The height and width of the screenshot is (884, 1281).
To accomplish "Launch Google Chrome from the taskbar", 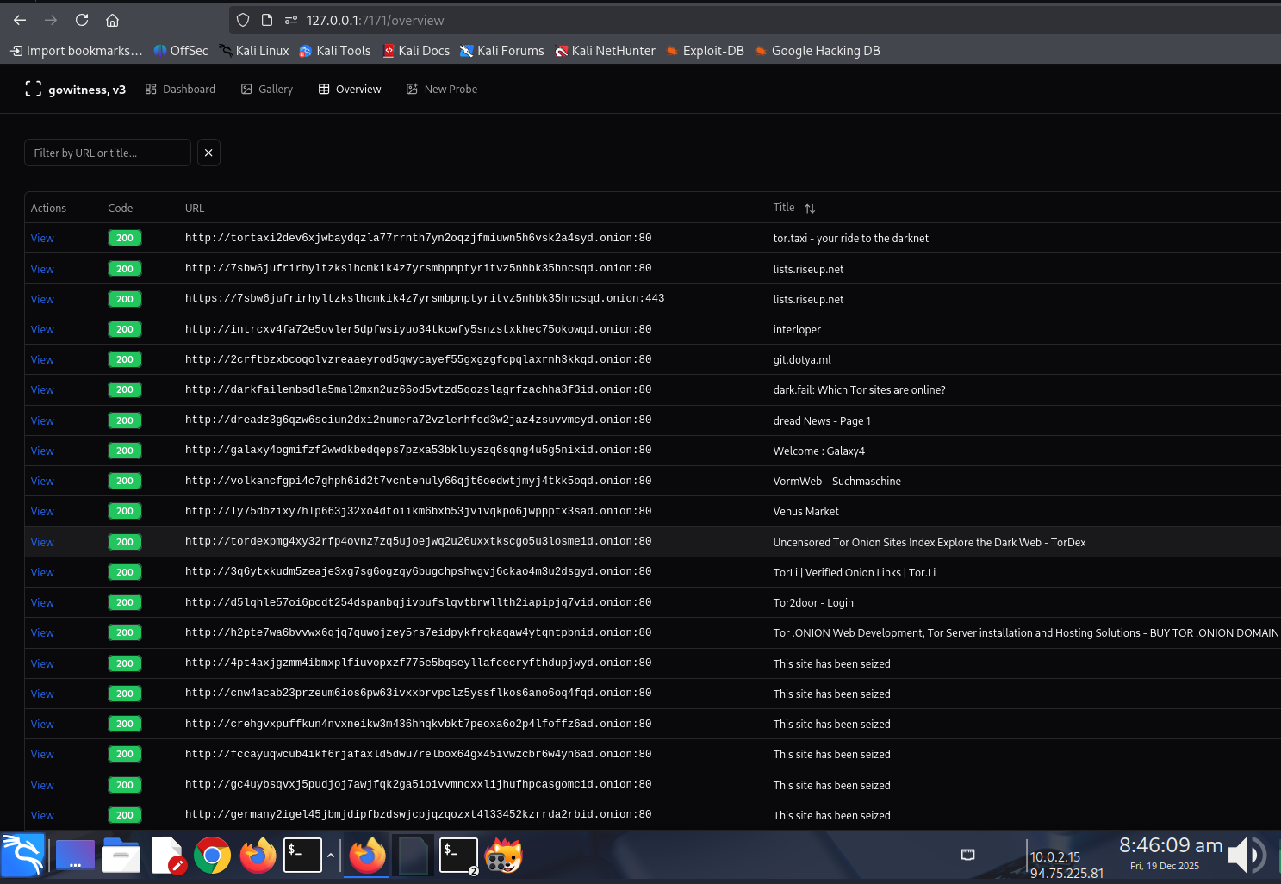I will point(213,856).
